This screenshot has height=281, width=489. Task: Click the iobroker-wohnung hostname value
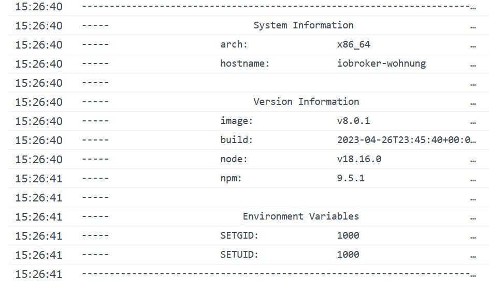coord(381,64)
